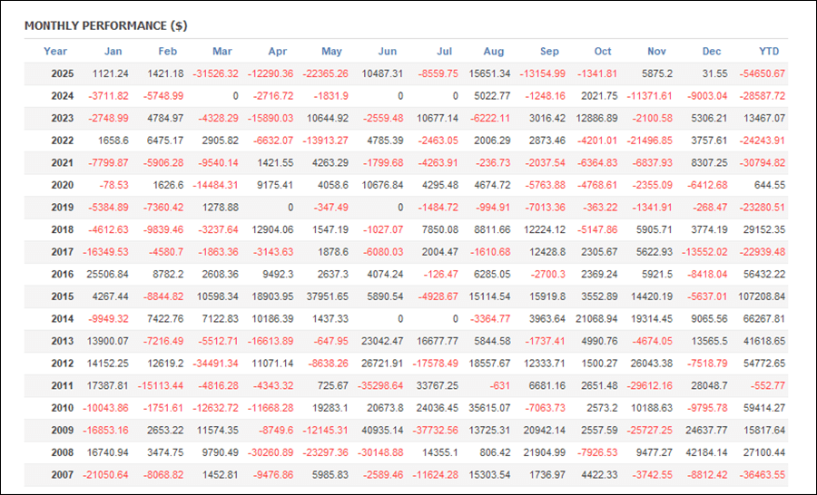Click the YTD column header
The height and width of the screenshot is (495, 817).
(769, 52)
